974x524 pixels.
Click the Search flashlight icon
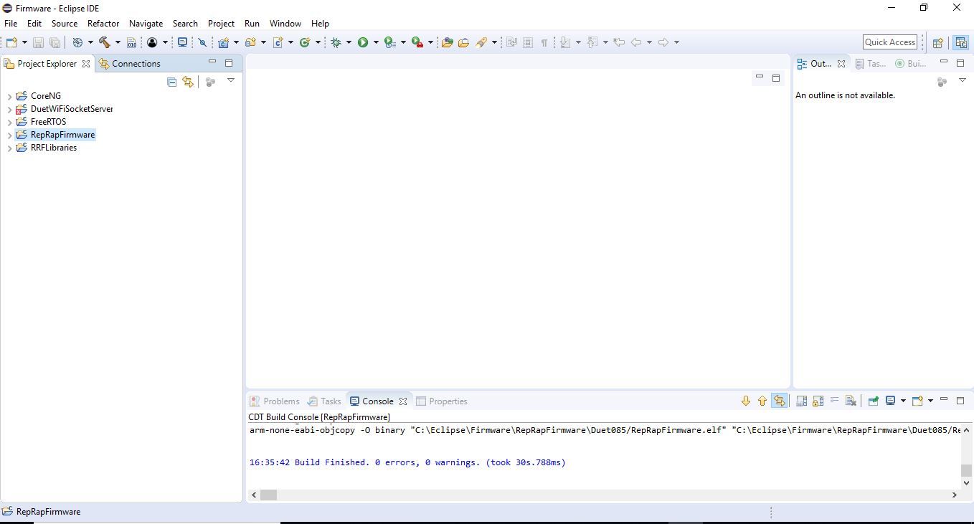click(481, 42)
